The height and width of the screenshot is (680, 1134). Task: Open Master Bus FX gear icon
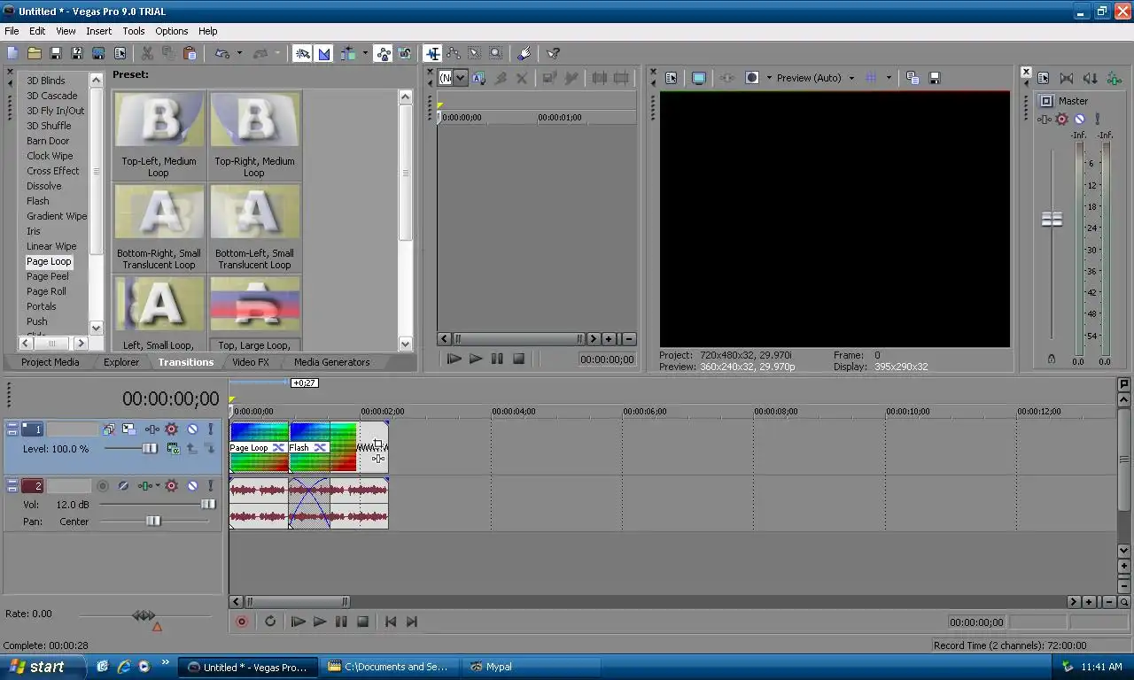pos(1061,119)
